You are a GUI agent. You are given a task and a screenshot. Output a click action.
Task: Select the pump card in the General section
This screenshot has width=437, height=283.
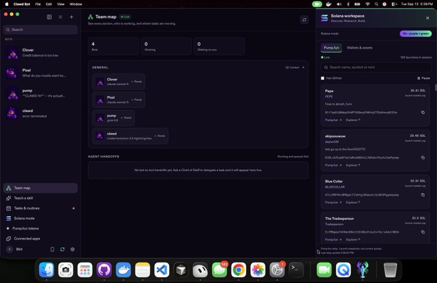pos(114,118)
